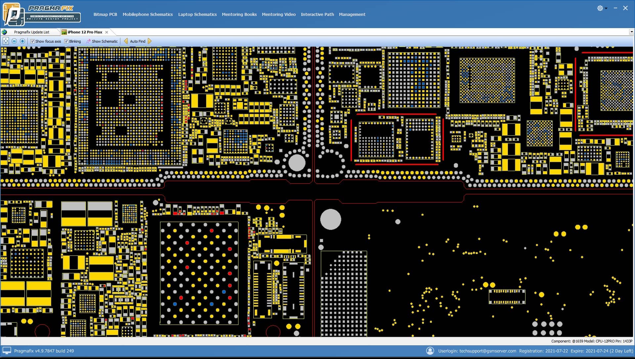The image size is (635, 359).
Task: Uncheck the Blinking checkbox
Action: point(66,41)
